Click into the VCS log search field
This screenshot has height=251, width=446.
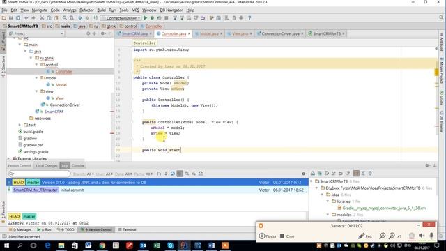pos(39,174)
